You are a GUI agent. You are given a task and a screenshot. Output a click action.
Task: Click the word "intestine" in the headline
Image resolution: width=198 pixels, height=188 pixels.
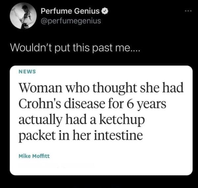[x=118, y=135]
